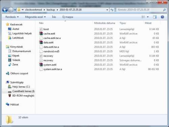Click the folder icon in address bar
Viewport: 169px width, 127px height.
point(19,10)
